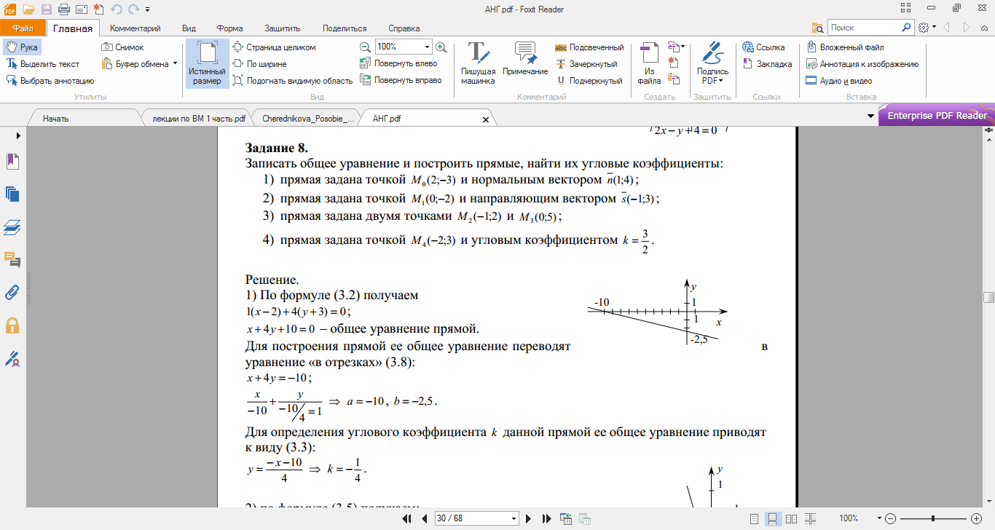Screen dimensions: 995x530
Task: Click Подогнать видимую область
Action: 292,81
